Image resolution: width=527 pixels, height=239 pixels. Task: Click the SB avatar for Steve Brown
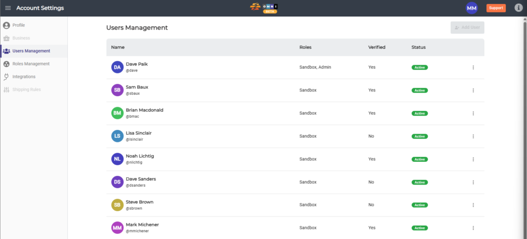(117, 205)
